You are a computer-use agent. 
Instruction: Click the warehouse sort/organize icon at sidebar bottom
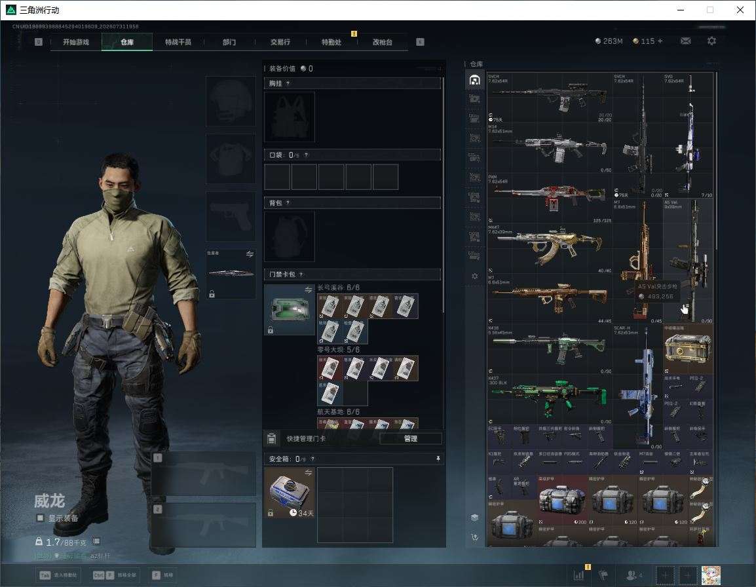[x=474, y=537]
